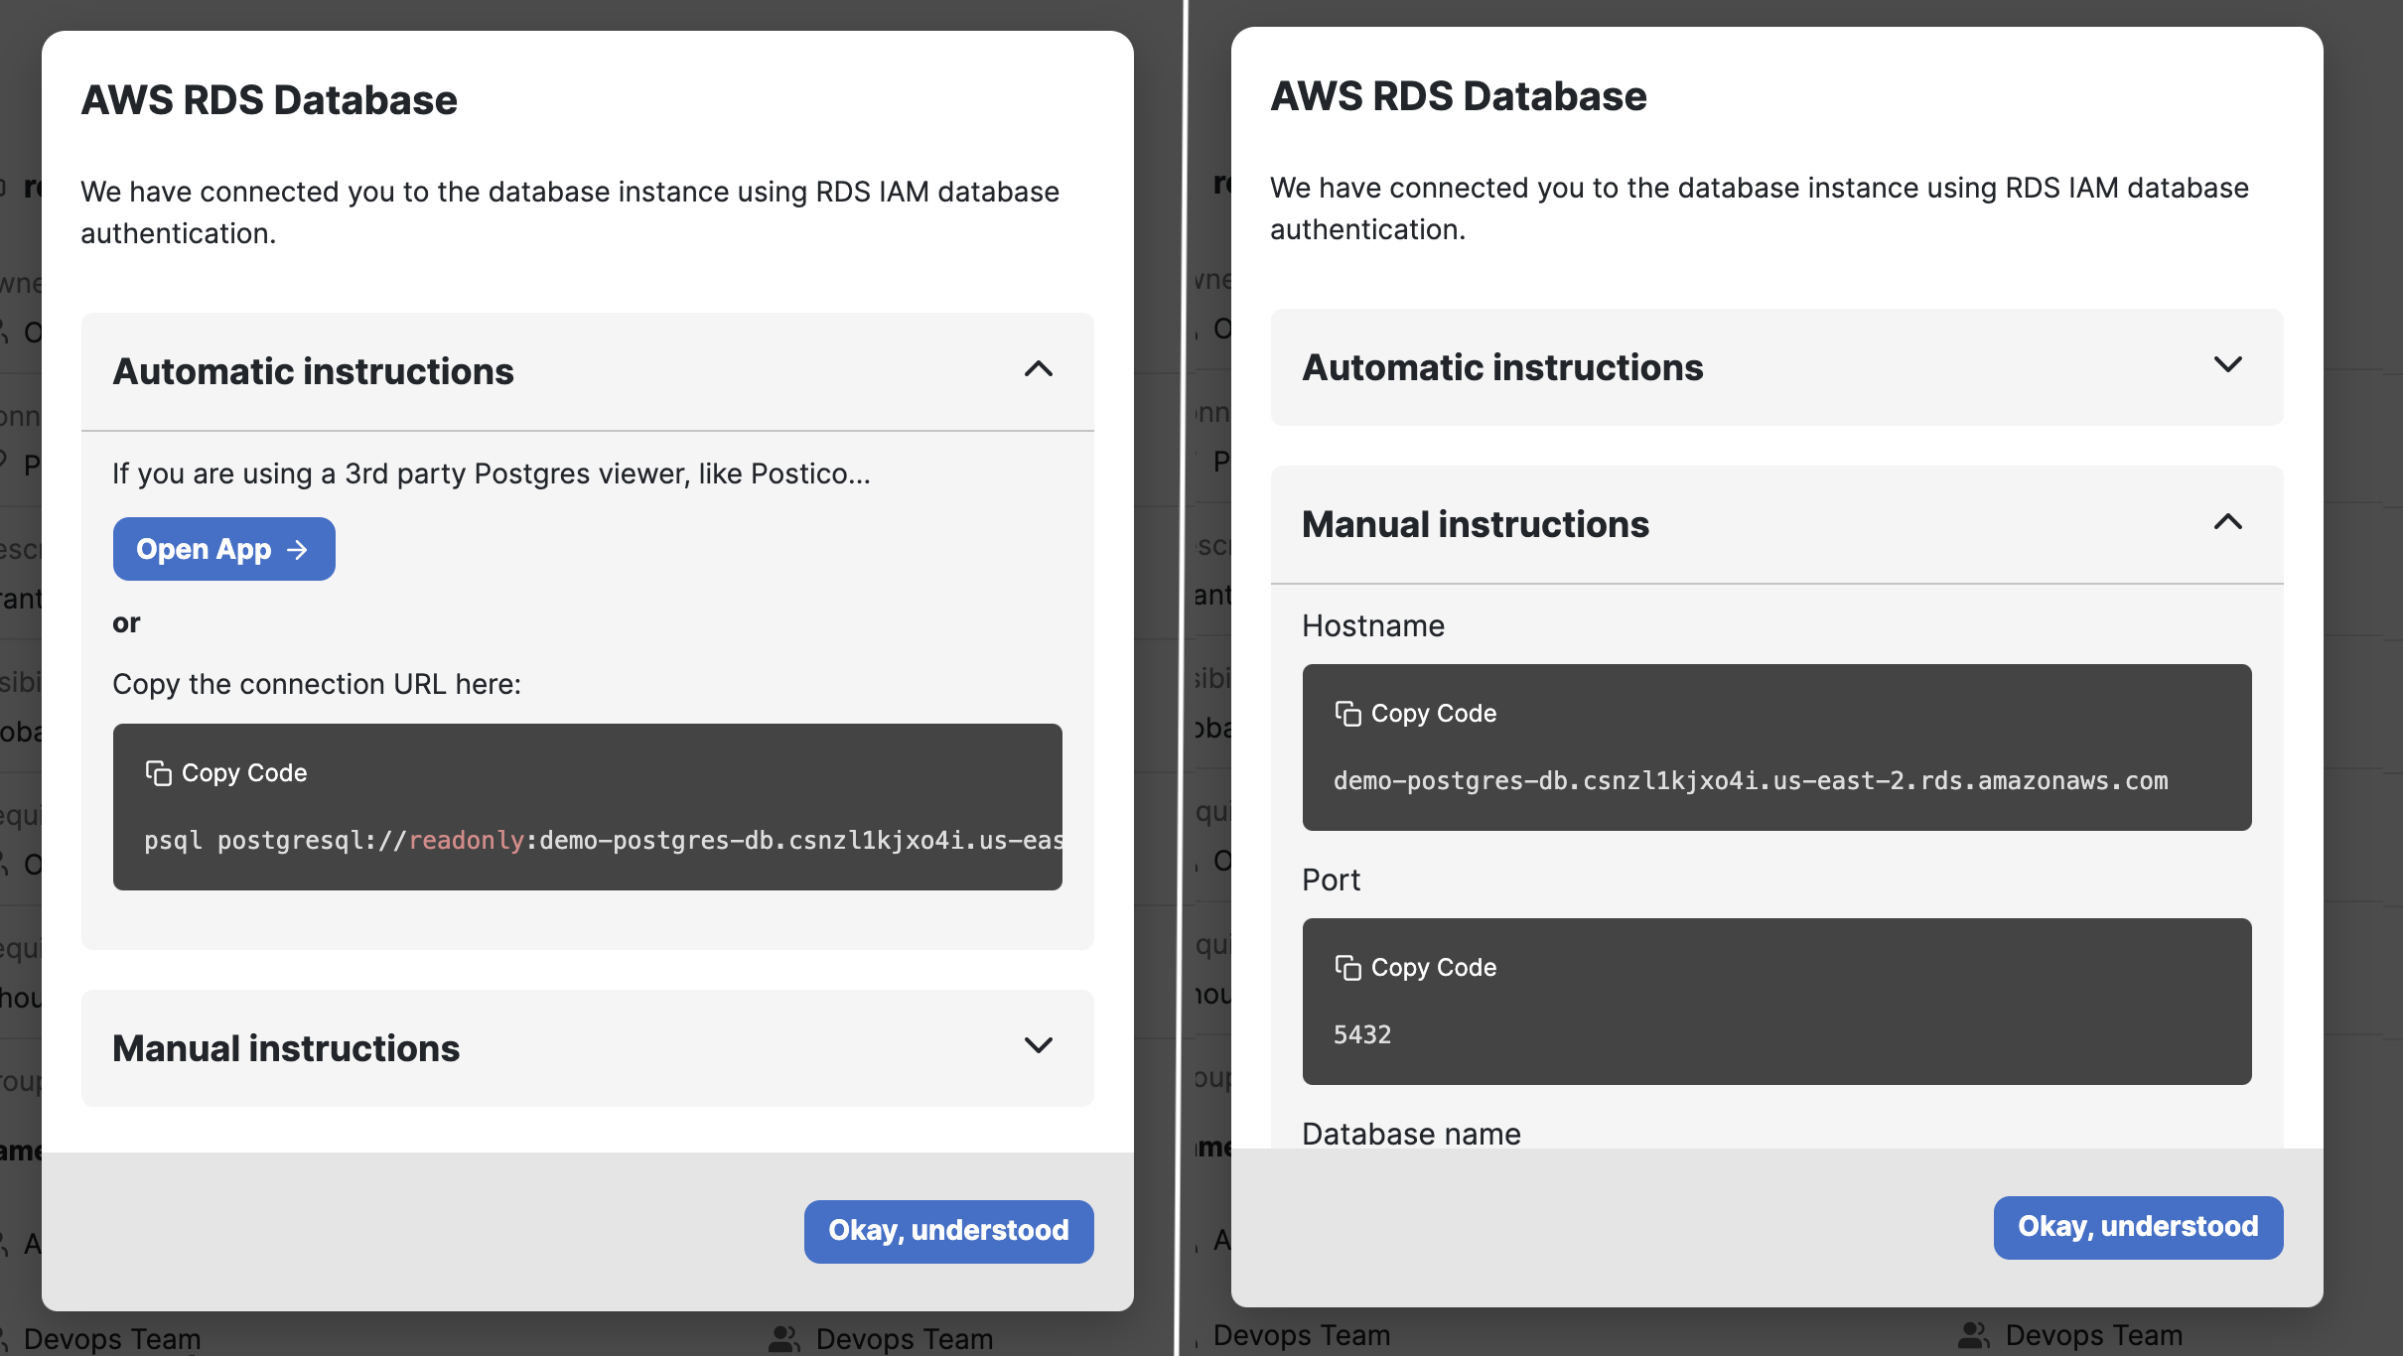Click copy icon above port 5432
2403x1356 pixels.
pyautogui.click(x=1347, y=967)
